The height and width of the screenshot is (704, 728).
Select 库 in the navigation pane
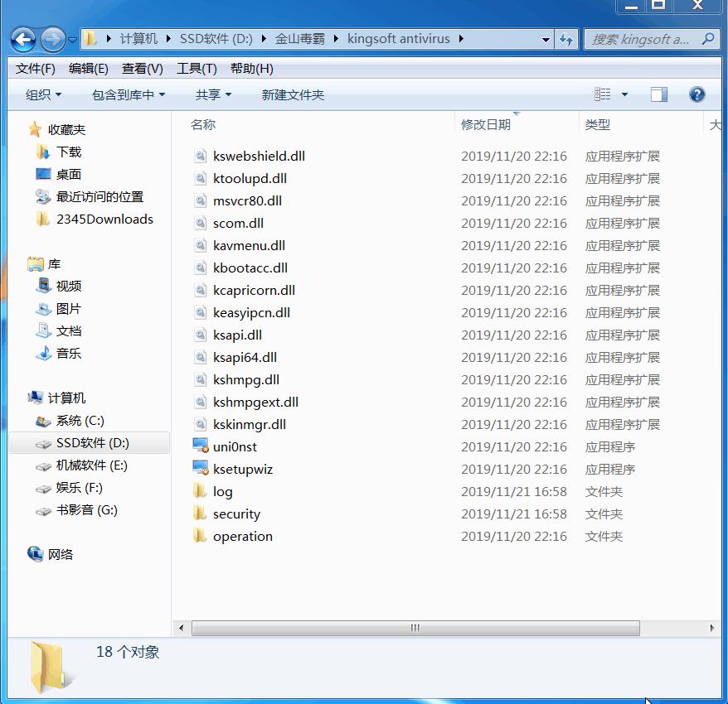point(54,264)
